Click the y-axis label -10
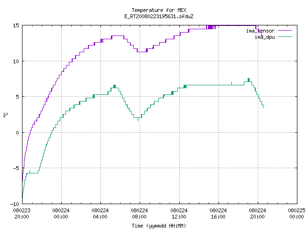The image size is (306, 230). pyautogui.click(x=15, y=204)
